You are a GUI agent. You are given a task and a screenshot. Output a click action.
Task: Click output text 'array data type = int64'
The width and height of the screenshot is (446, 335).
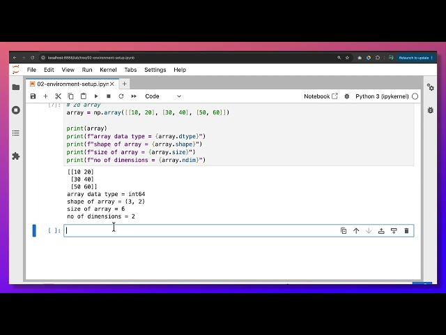click(106, 194)
